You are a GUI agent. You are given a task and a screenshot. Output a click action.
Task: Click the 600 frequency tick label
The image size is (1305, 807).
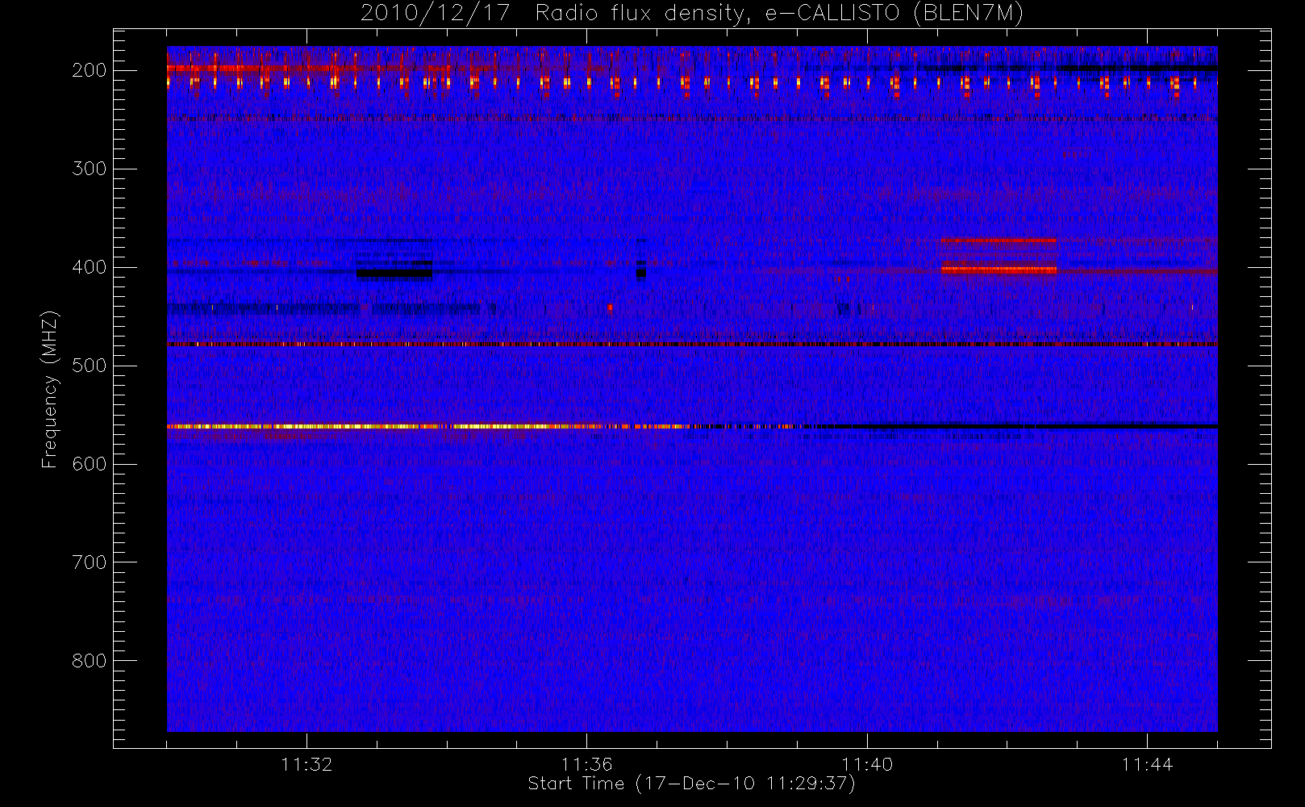tap(90, 464)
